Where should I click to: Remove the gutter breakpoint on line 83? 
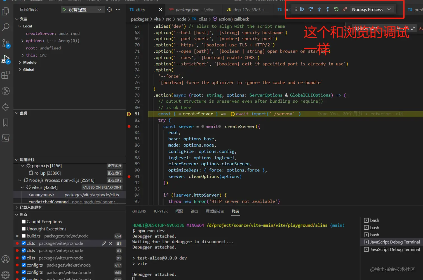(129, 126)
